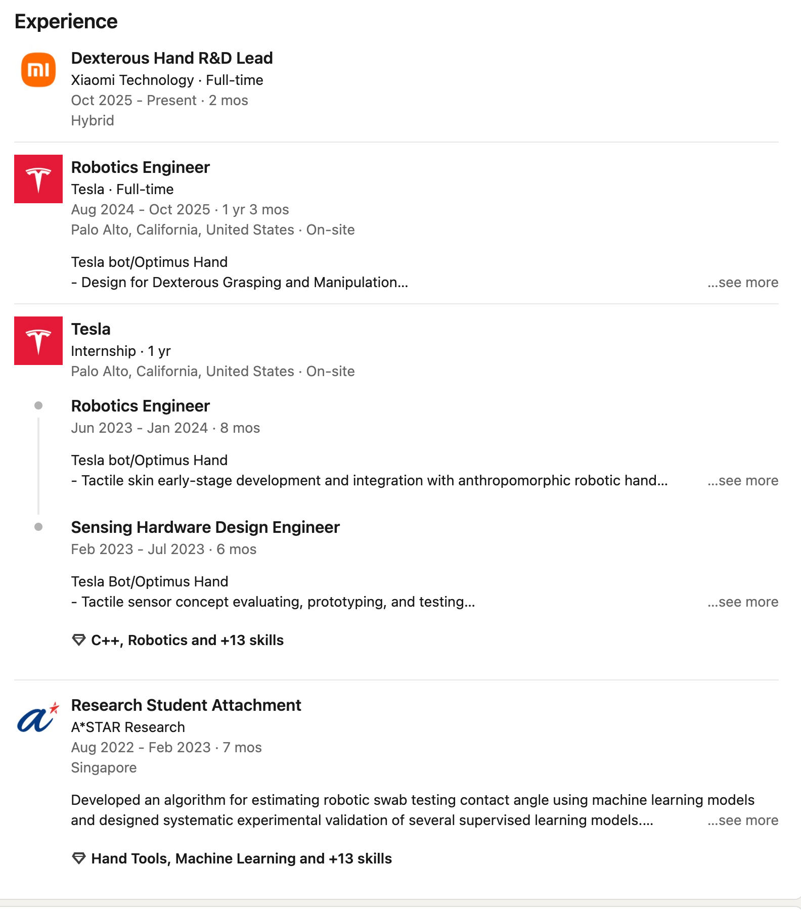Open the Research Student Attachment position
Image resolution: width=801 pixels, height=912 pixels.
186,705
